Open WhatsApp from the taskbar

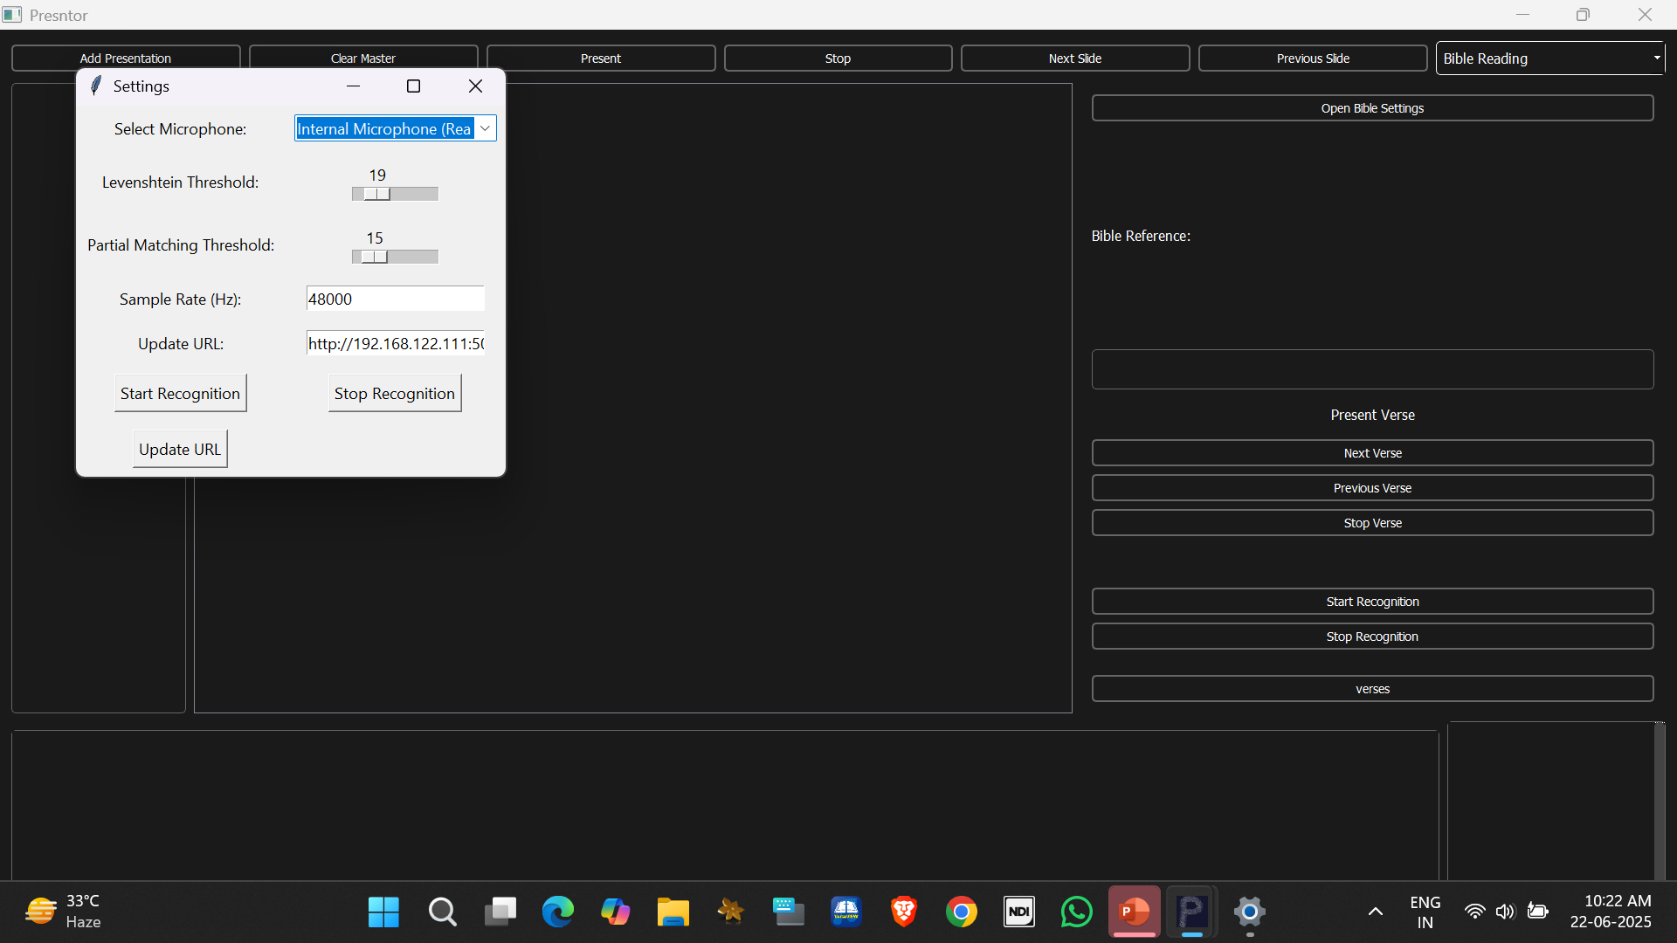[x=1076, y=912]
